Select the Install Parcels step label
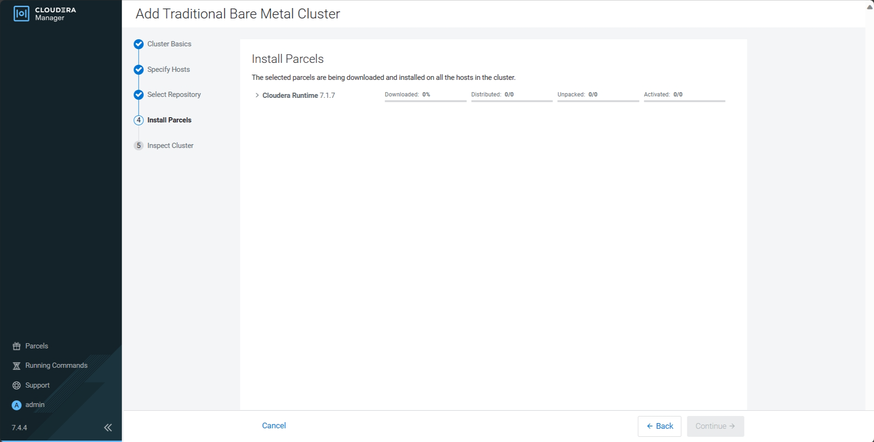 tap(169, 120)
